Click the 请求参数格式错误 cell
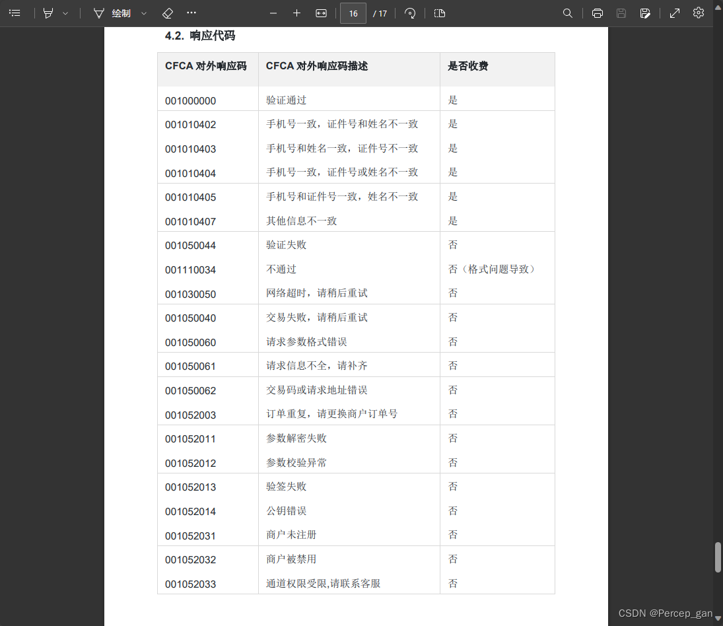The image size is (723, 626). (x=306, y=342)
